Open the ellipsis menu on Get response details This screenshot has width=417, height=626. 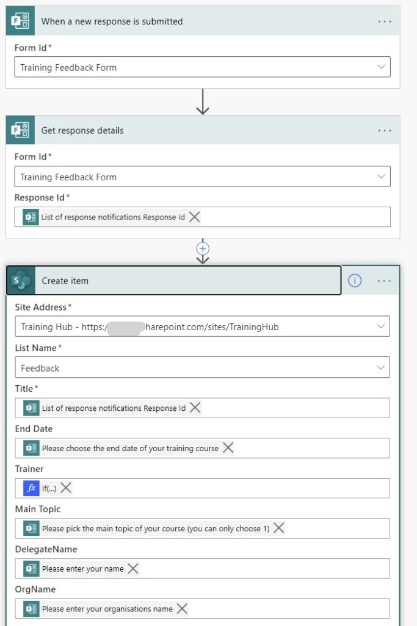384,130
